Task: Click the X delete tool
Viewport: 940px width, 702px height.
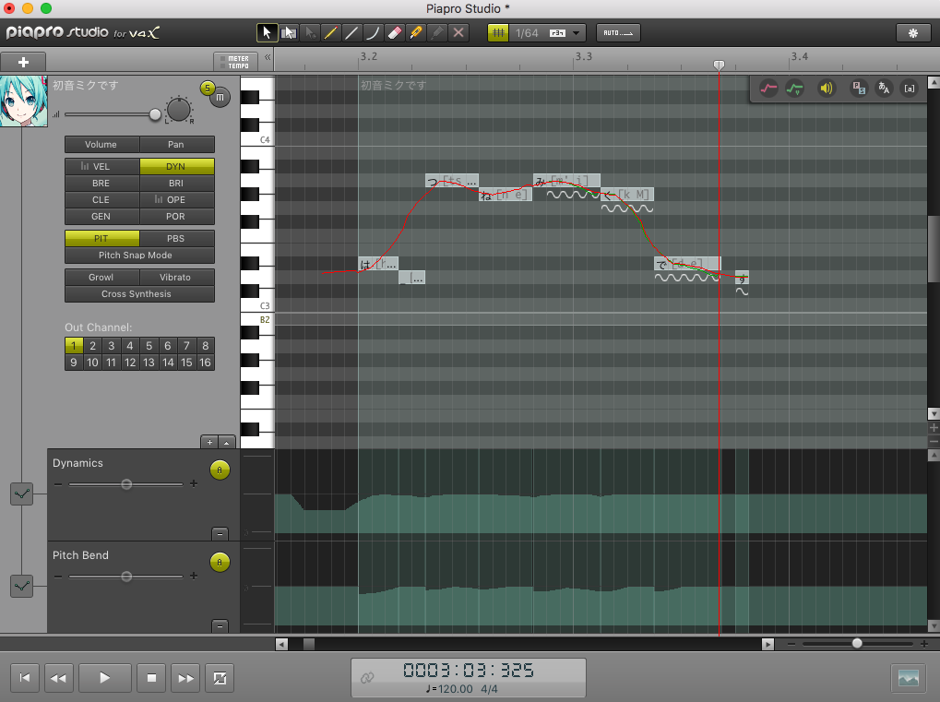Action: click(458, 33)
